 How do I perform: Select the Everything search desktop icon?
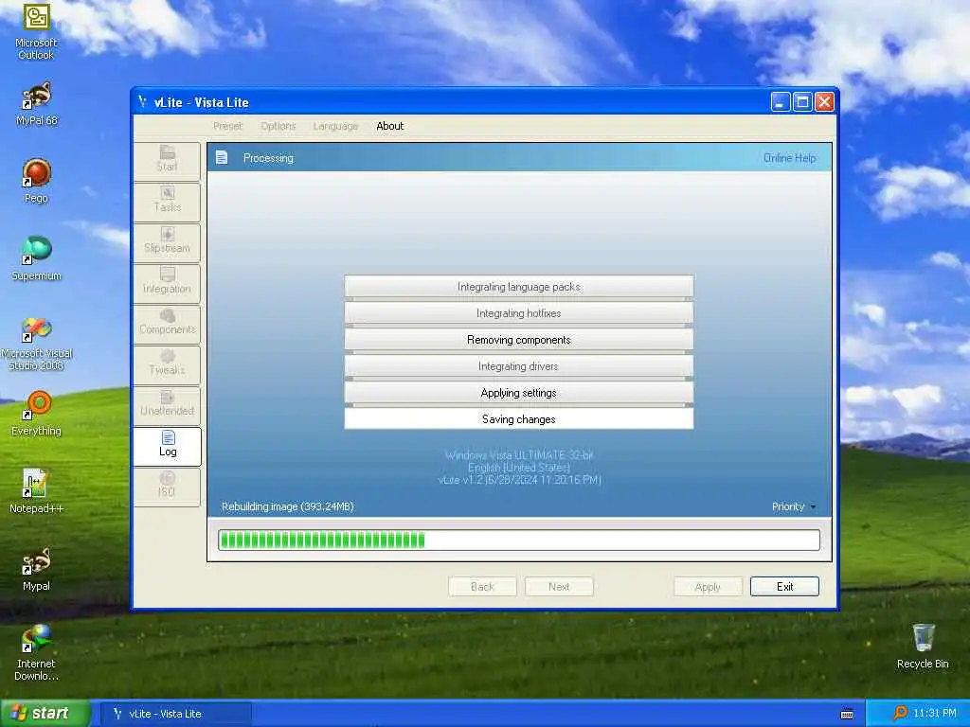tap(36, 414)
